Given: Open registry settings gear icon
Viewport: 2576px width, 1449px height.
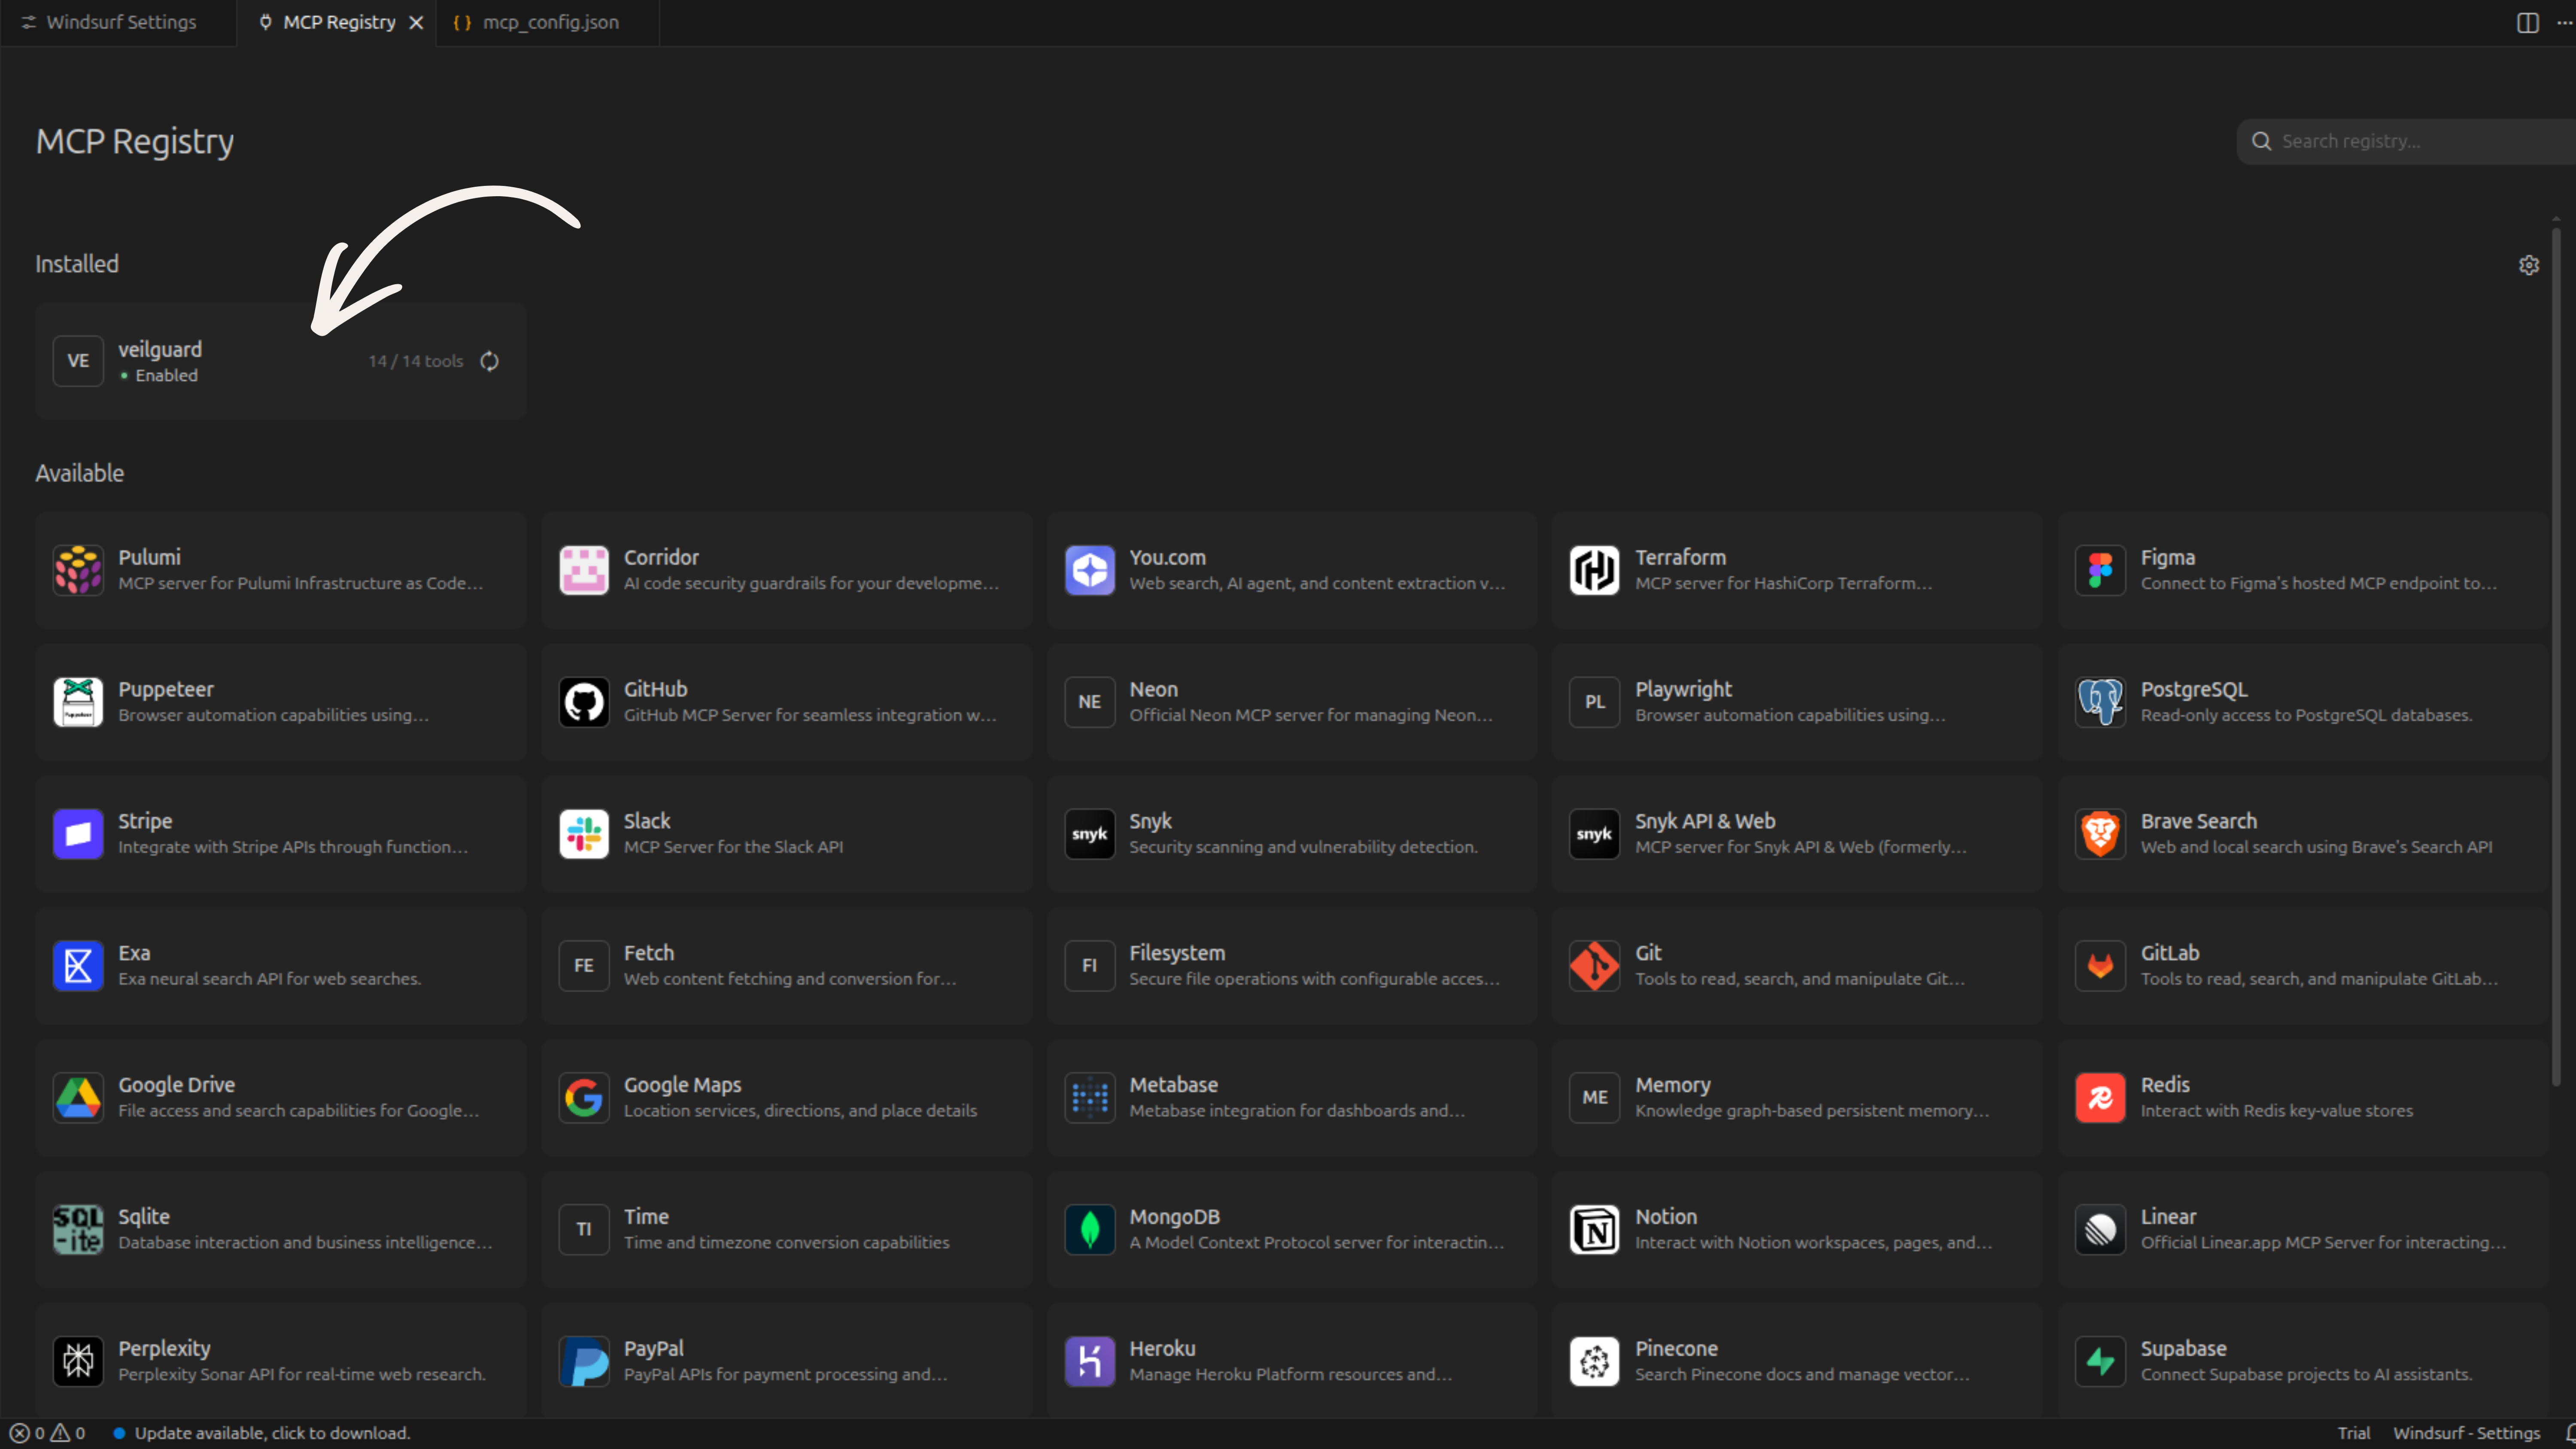Looking at the screenshot, I should pyautogui.click(x=2529, y=265).
